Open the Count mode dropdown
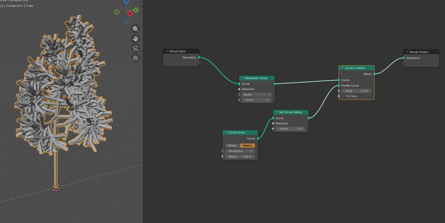445x223 pixels. 257,95
